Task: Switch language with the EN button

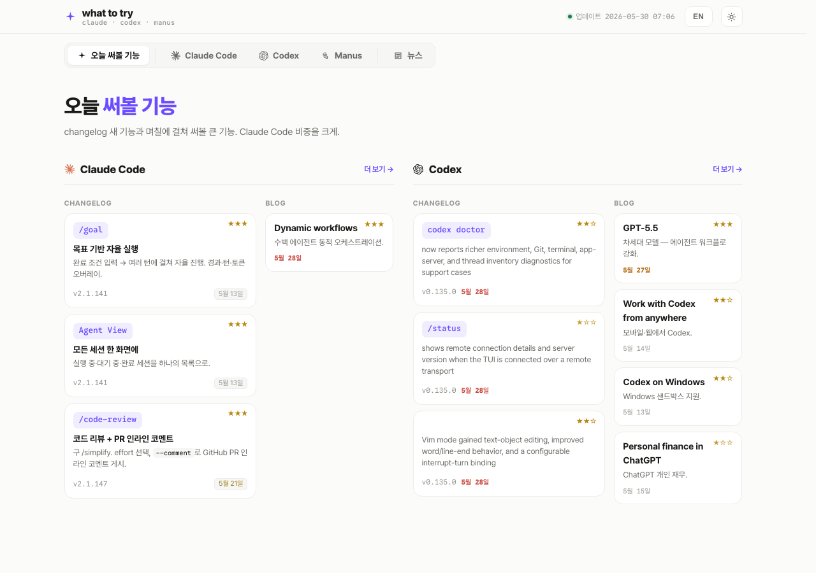Action: tap(698, 17)
